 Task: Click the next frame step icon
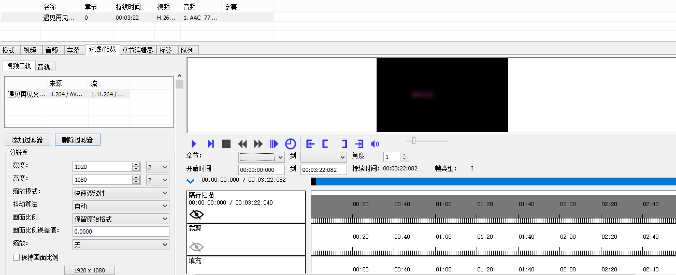(x=210, y=144)
